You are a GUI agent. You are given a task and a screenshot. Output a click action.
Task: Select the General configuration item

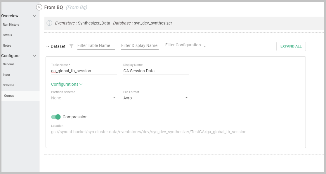(8, 64)
